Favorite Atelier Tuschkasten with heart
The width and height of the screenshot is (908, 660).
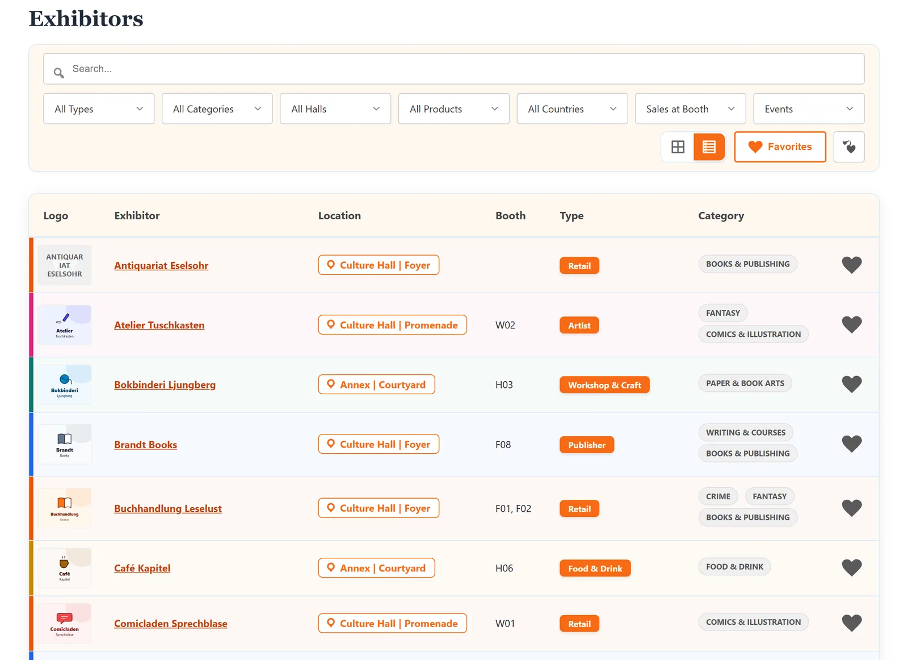click(851, 324)
